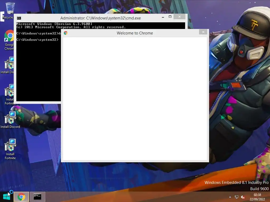Click the Microsoft Windows version line in cmd

pyautogui.click(x=54, y=24)
